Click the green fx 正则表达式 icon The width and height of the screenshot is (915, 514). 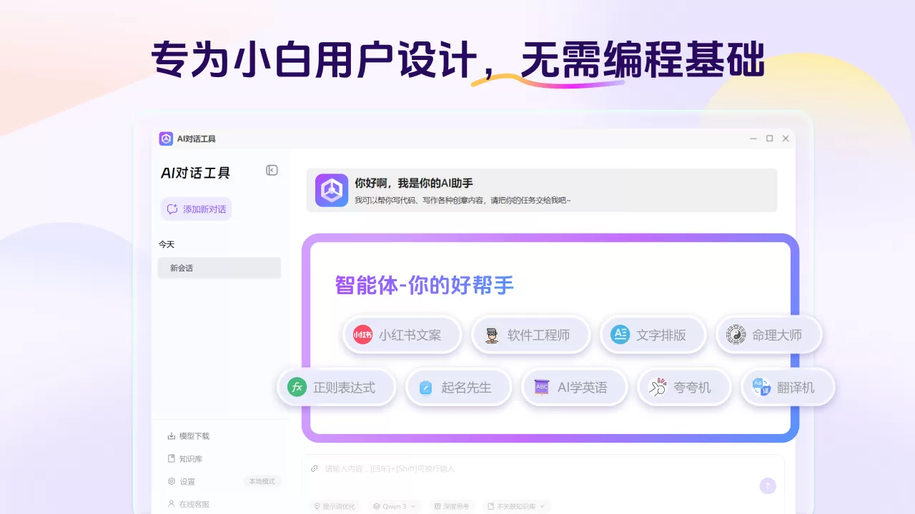(x=297, y=387)
